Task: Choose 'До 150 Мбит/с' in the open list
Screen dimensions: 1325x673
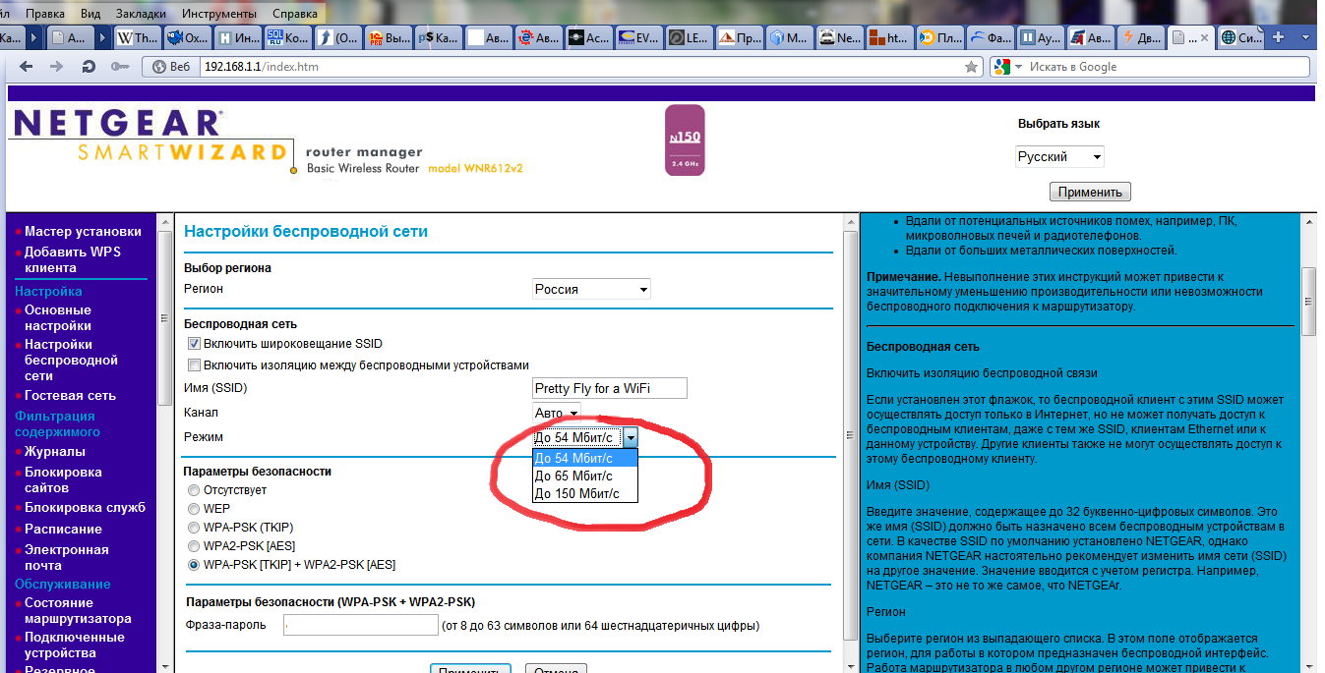Action: click(x=585, y=493)
